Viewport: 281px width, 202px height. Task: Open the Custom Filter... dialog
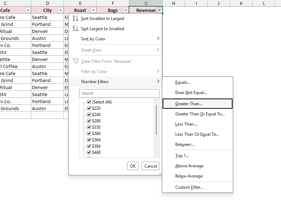point(197,187)
